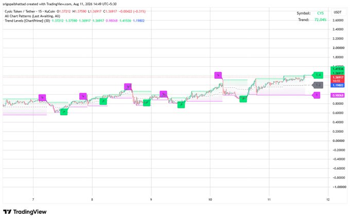Click the magenta 1 trend level label

click(317, 95)
